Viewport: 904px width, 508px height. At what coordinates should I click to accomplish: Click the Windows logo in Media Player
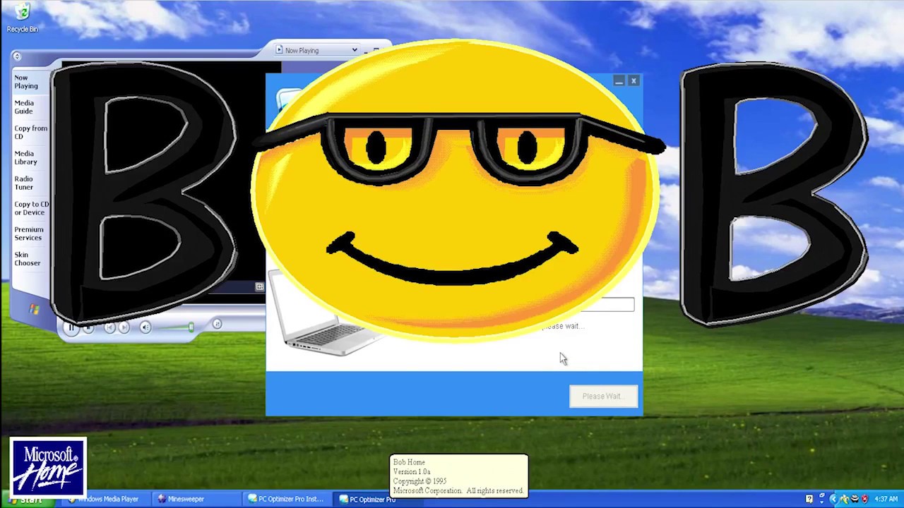point(33,309)
